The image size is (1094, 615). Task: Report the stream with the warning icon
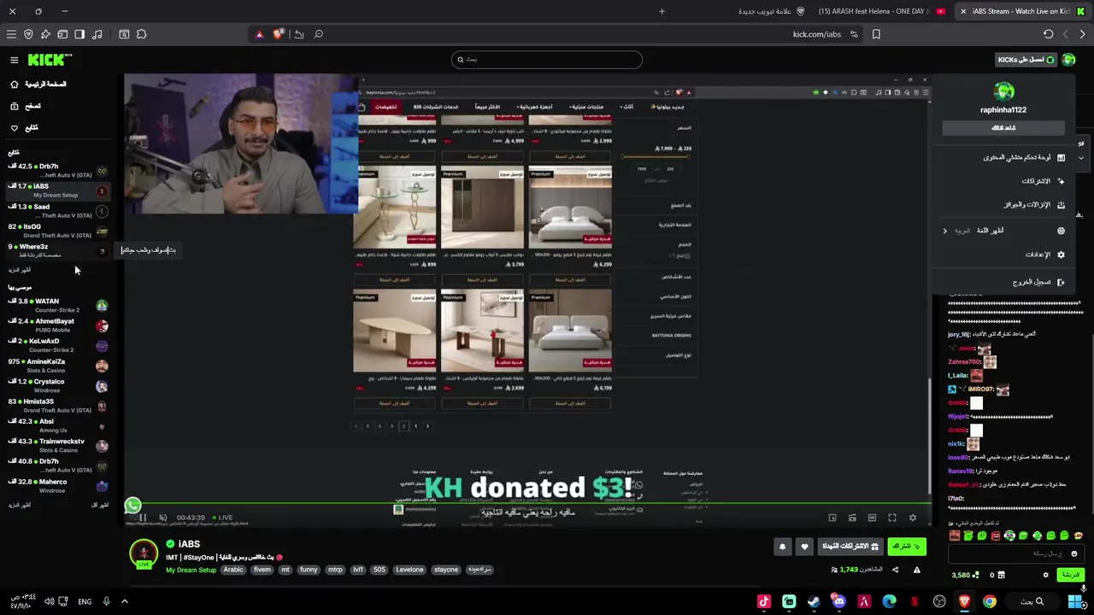click(x=916, y=570)
